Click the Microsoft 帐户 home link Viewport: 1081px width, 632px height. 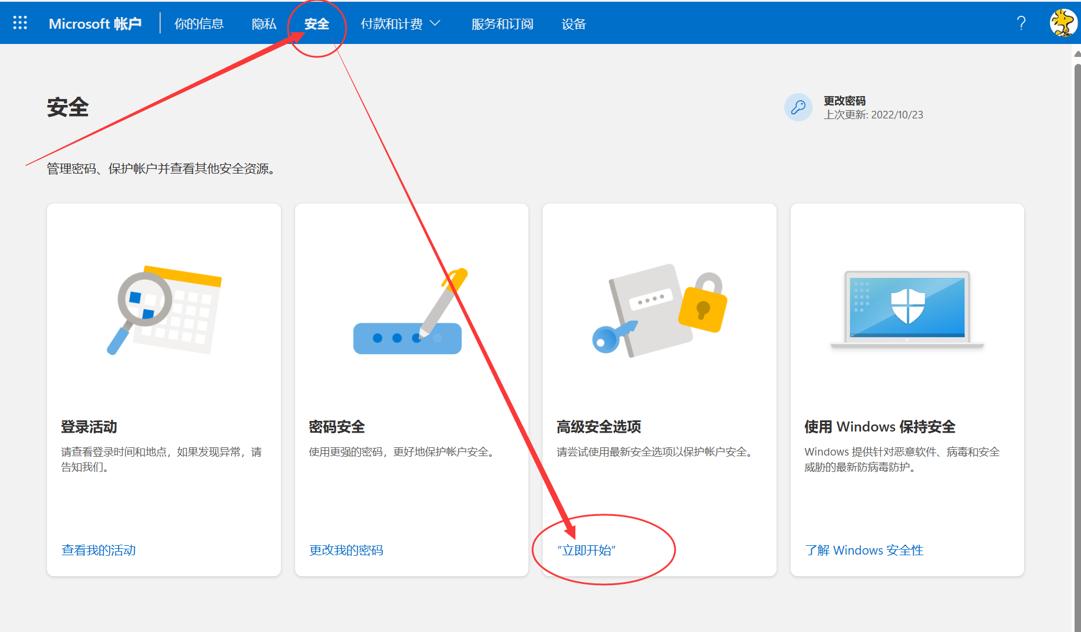[x=95, y=23]
